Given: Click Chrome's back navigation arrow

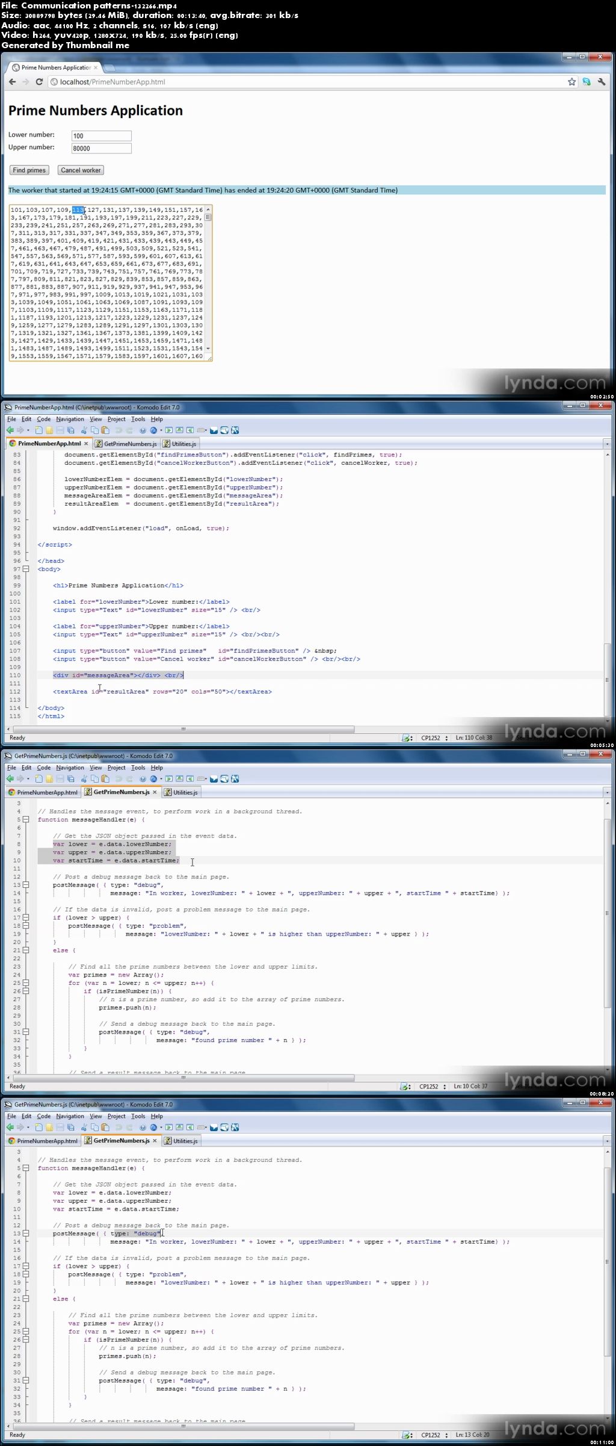Looking at the screenshot, I should (12, 81).
